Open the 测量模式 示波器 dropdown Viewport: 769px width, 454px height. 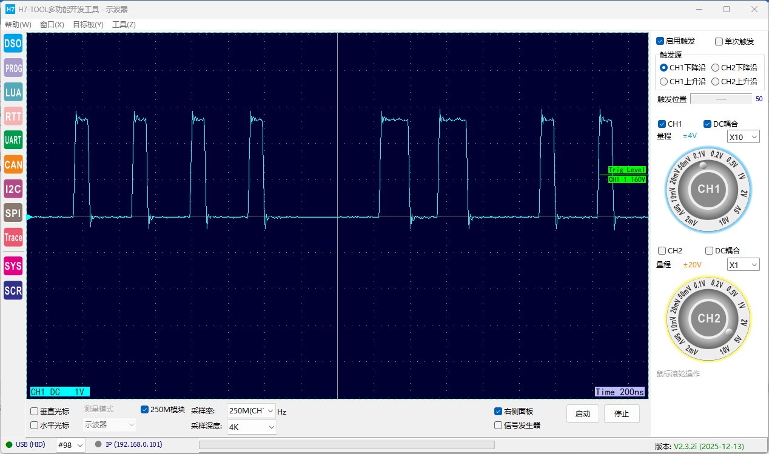pyautogui.click(x=109, y=425)
